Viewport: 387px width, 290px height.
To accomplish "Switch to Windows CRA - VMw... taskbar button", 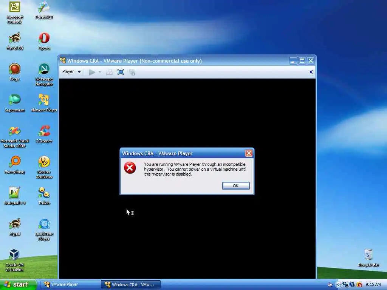I will click(130, 285).
